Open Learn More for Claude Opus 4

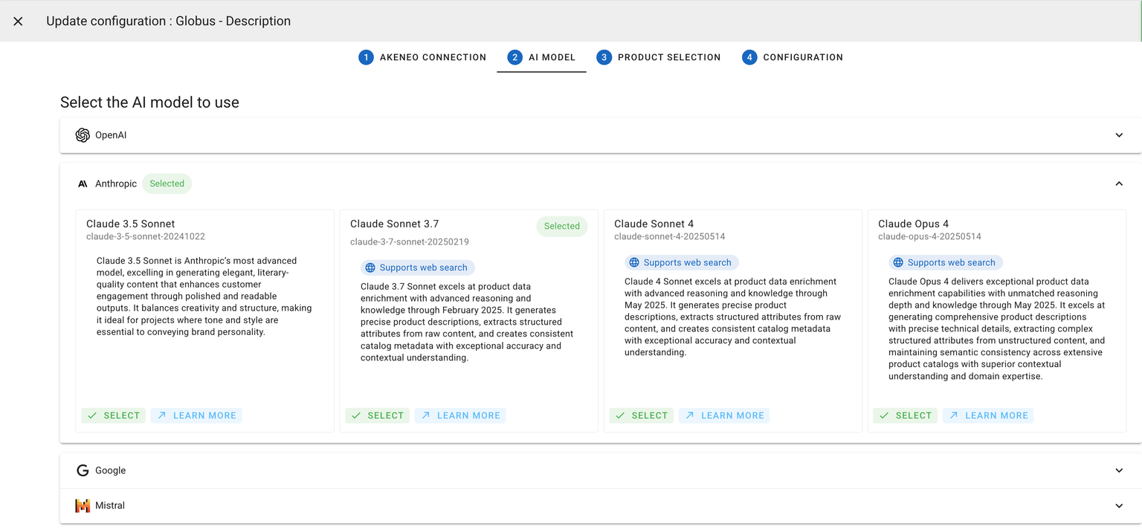click(x=988, y=415)
